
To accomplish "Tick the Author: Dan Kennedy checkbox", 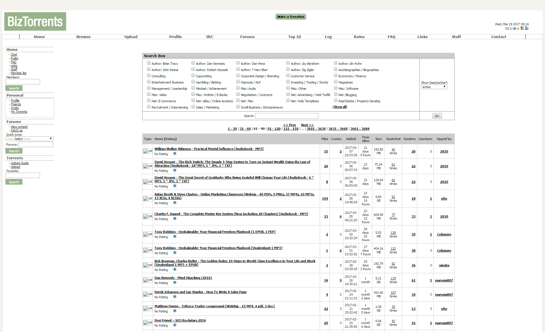I will [193, 63].
